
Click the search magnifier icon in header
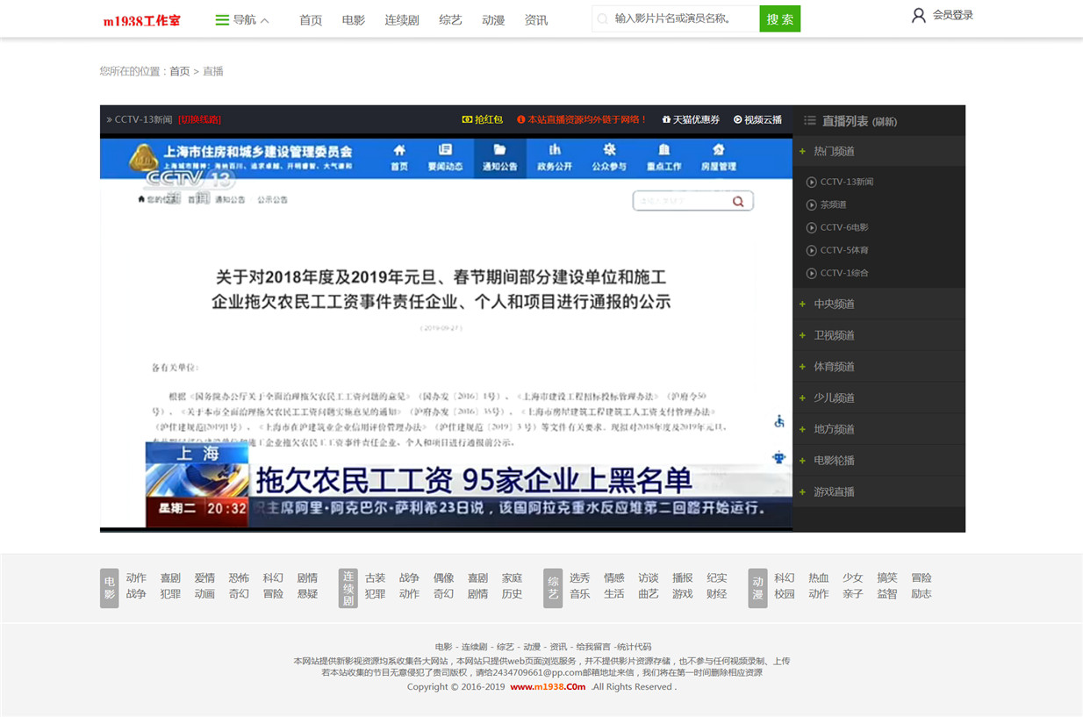pyautogui.click(x=603, y=18)
